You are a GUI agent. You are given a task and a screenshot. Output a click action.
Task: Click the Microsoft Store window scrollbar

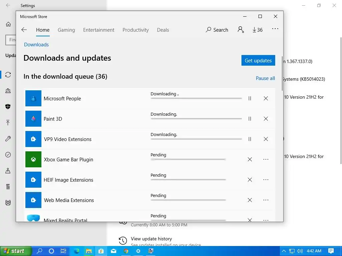[282, 74]
